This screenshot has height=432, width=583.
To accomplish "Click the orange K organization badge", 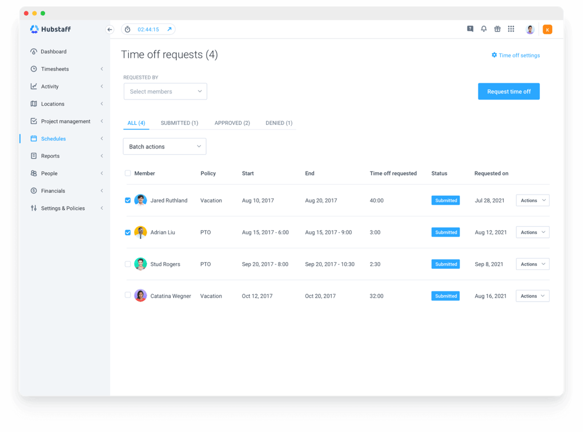I will click(x=548, y=29).
